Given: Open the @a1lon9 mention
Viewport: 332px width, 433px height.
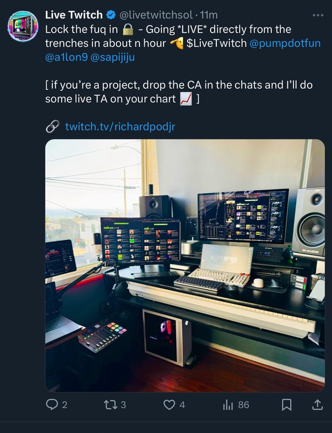Looking at the screenshot, I should coord(67,57).
